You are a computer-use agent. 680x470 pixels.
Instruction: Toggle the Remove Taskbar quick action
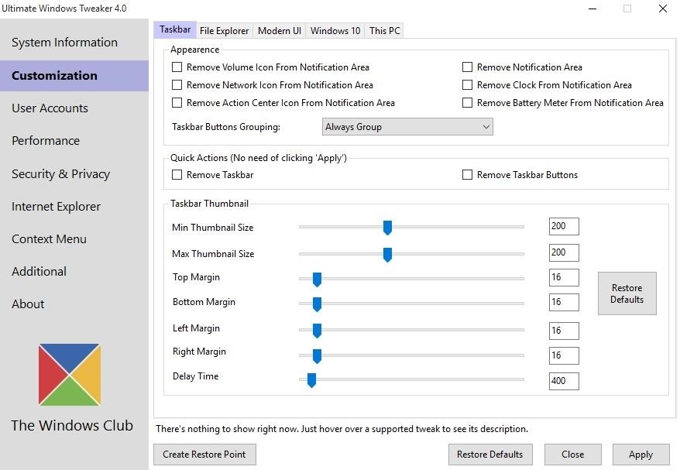[177, 175]
